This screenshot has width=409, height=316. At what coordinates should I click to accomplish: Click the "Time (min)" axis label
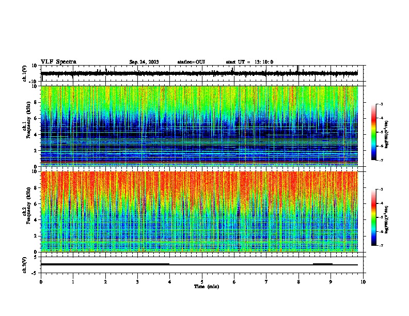pyautogui.click(x=207, y=287)
